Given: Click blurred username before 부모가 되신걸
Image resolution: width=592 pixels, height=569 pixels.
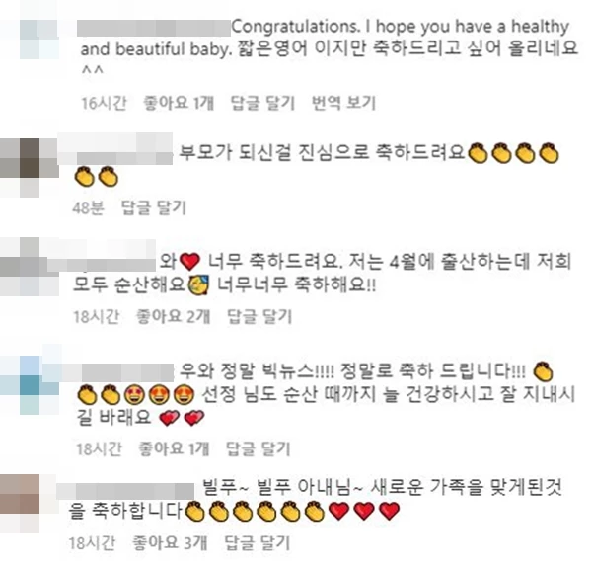Looking at the screenshot, I should click(115, 148).
